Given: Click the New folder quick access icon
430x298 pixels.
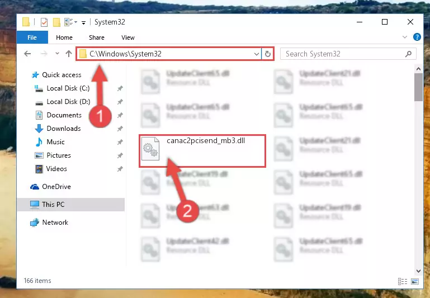Looking at the screenshot, I should (56, 22).
